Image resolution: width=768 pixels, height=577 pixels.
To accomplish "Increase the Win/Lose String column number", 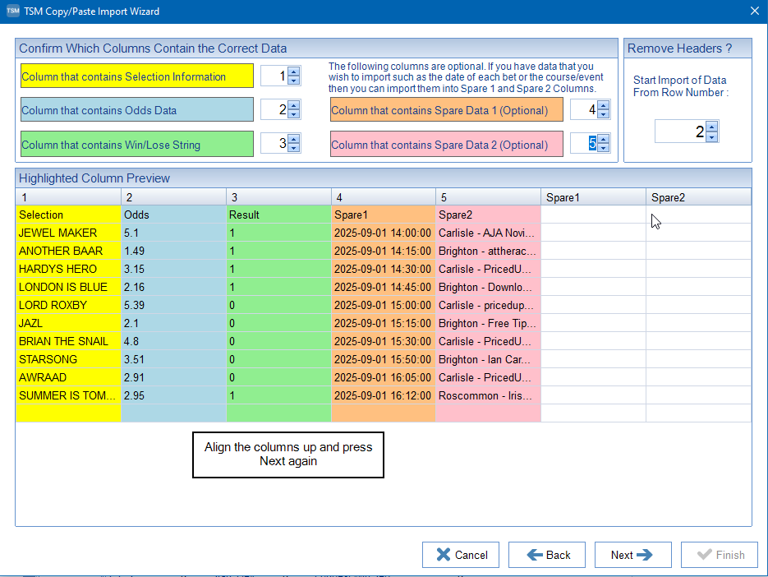I will tap(294, 139).
